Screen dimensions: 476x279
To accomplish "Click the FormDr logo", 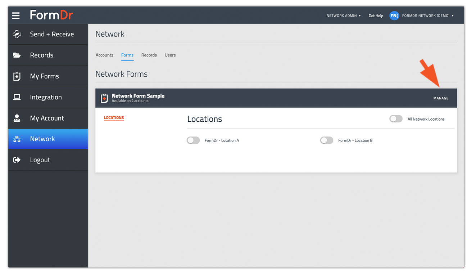I will coord(51,15).
